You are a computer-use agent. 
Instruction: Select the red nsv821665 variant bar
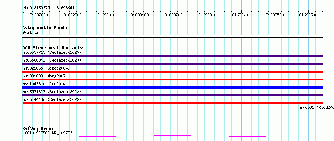(173, 72)
